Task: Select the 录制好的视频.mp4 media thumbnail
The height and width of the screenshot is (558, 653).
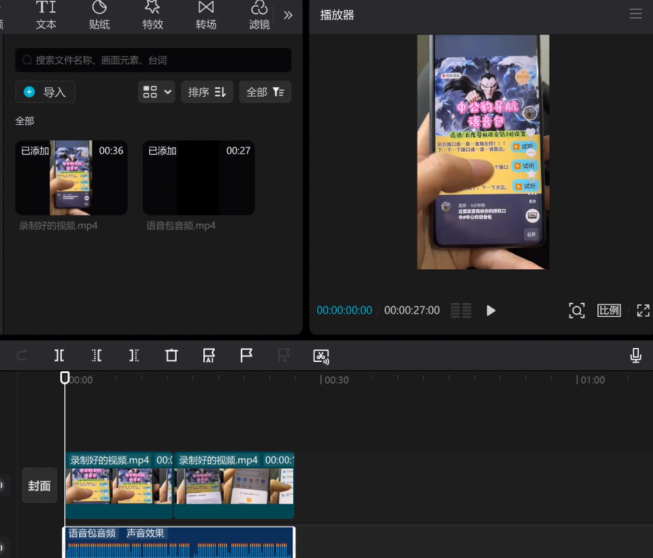Action: coord(71,178)
